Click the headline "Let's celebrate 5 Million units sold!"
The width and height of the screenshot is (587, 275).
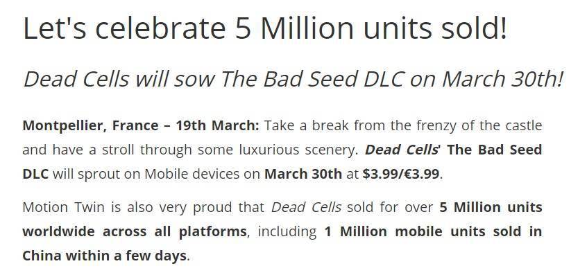pos(265,28)
